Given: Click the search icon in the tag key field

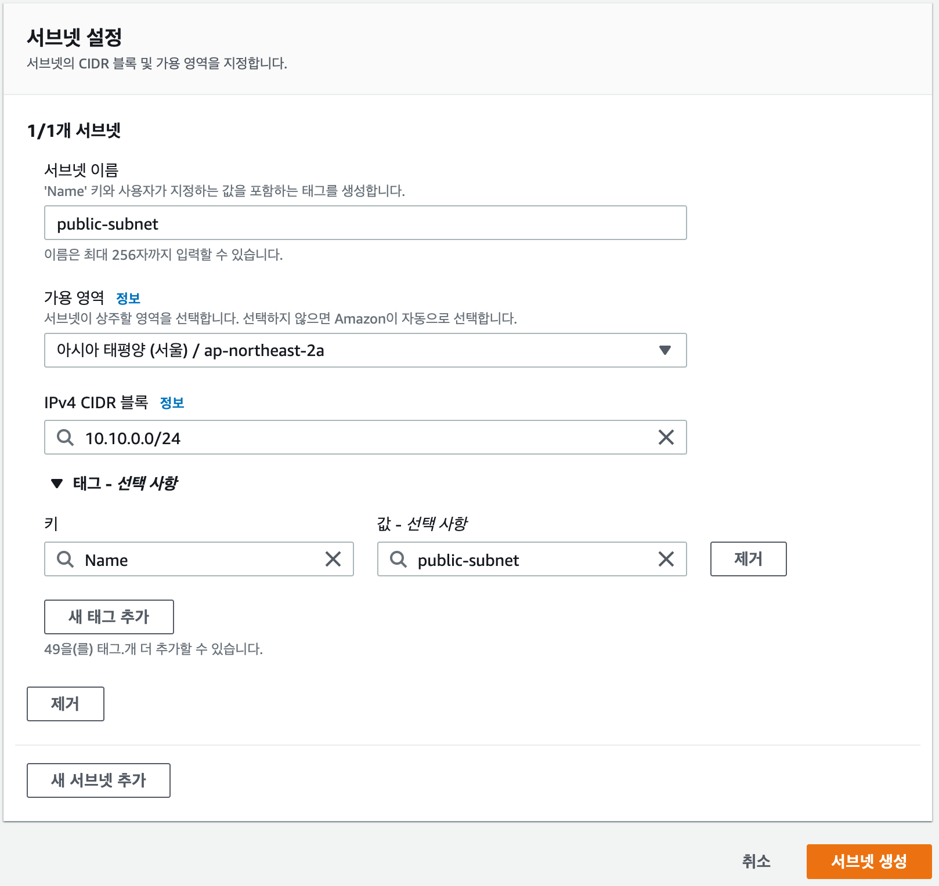Looking at the screenshot, I should (x=65, y=559).
